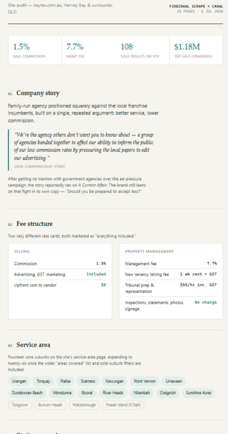Click the Dundowran Beach chip
Image resolution: width=228 pixels, height=434 pixels.
pos(27,393)
